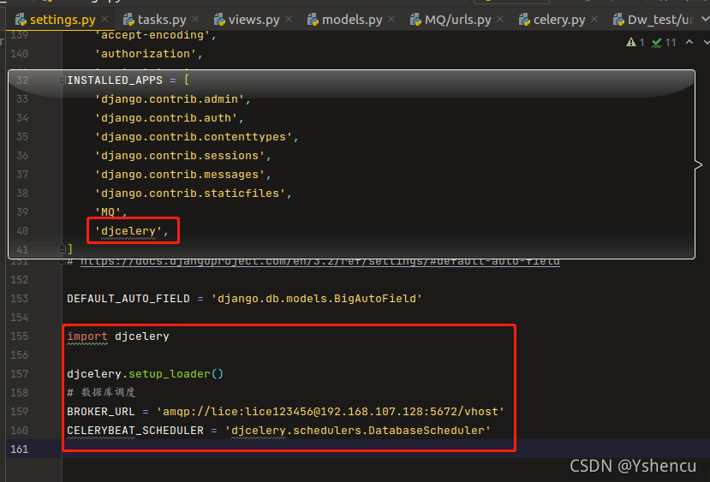
Task: Click the Python file icon on tasks.py tab
Action: pyautogui.click(x=128, y=20)
